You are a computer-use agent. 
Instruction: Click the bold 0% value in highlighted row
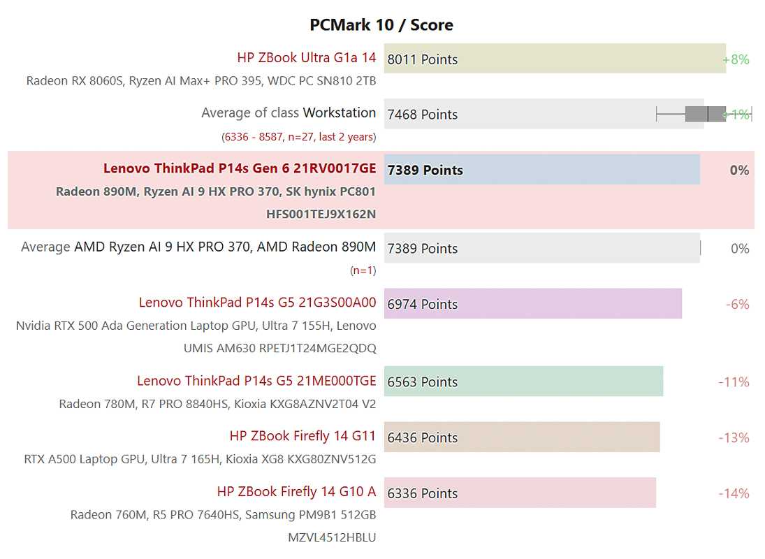[x=740, y=170]
